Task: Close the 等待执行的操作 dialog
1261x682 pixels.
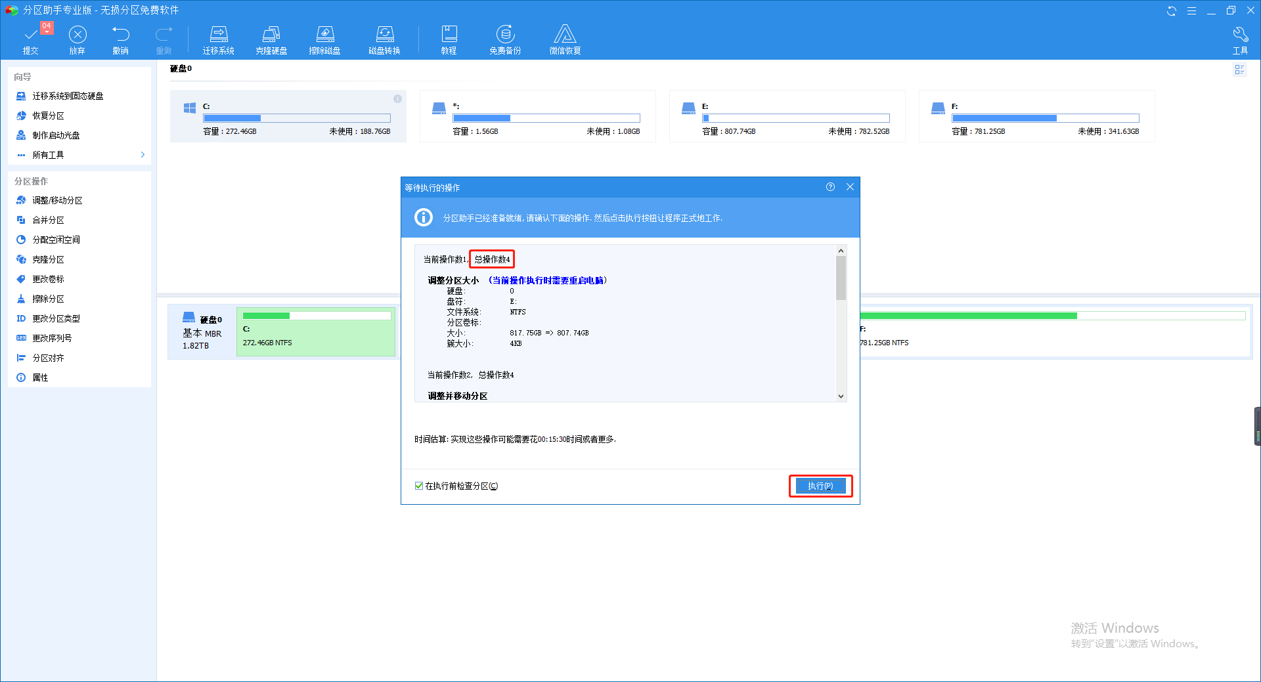Action: click(850, 187)
